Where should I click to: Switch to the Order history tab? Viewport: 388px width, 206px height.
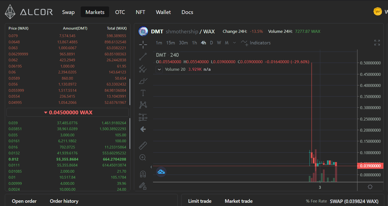tap(64, 201)
